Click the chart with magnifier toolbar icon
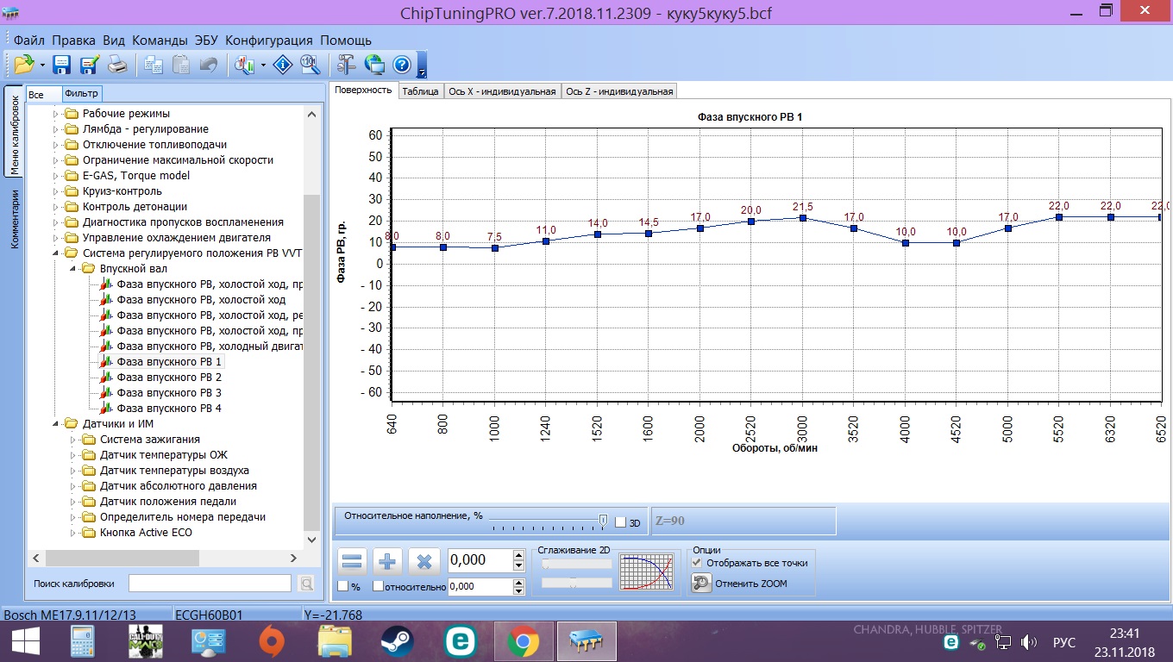 (246, 65)
